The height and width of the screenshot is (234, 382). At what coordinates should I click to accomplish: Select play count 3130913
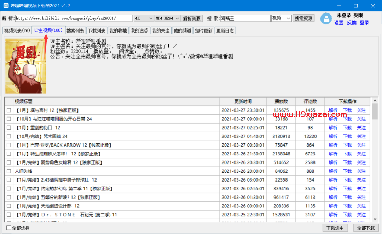tap(281, 136)
